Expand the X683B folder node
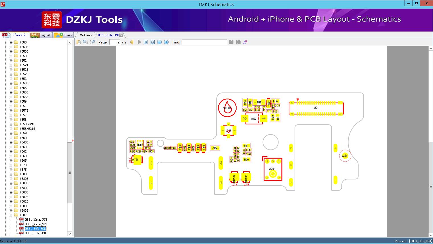433x244 pixels. coord(11,210)
